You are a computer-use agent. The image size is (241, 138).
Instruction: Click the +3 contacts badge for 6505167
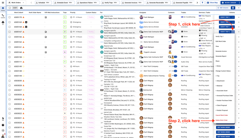pyautogui.click(x=176, y=32)
